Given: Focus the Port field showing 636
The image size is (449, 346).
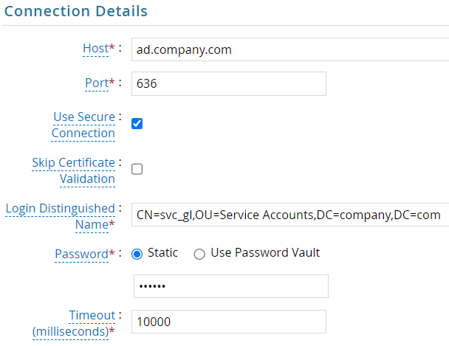Looking at the screenshot, I should (229, 83).
